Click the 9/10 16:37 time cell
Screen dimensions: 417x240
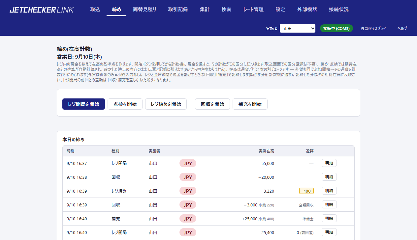pos(77,163)
